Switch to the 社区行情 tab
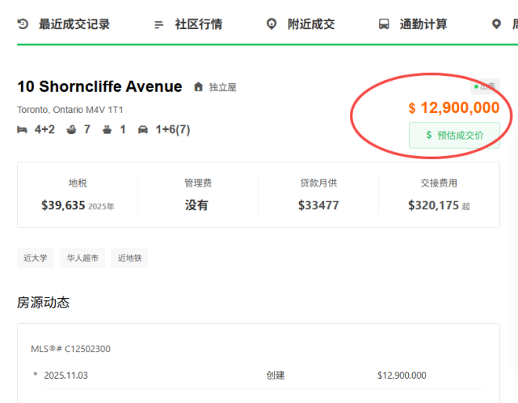Viewport: 518px width, 403px height. click(198, 24)
